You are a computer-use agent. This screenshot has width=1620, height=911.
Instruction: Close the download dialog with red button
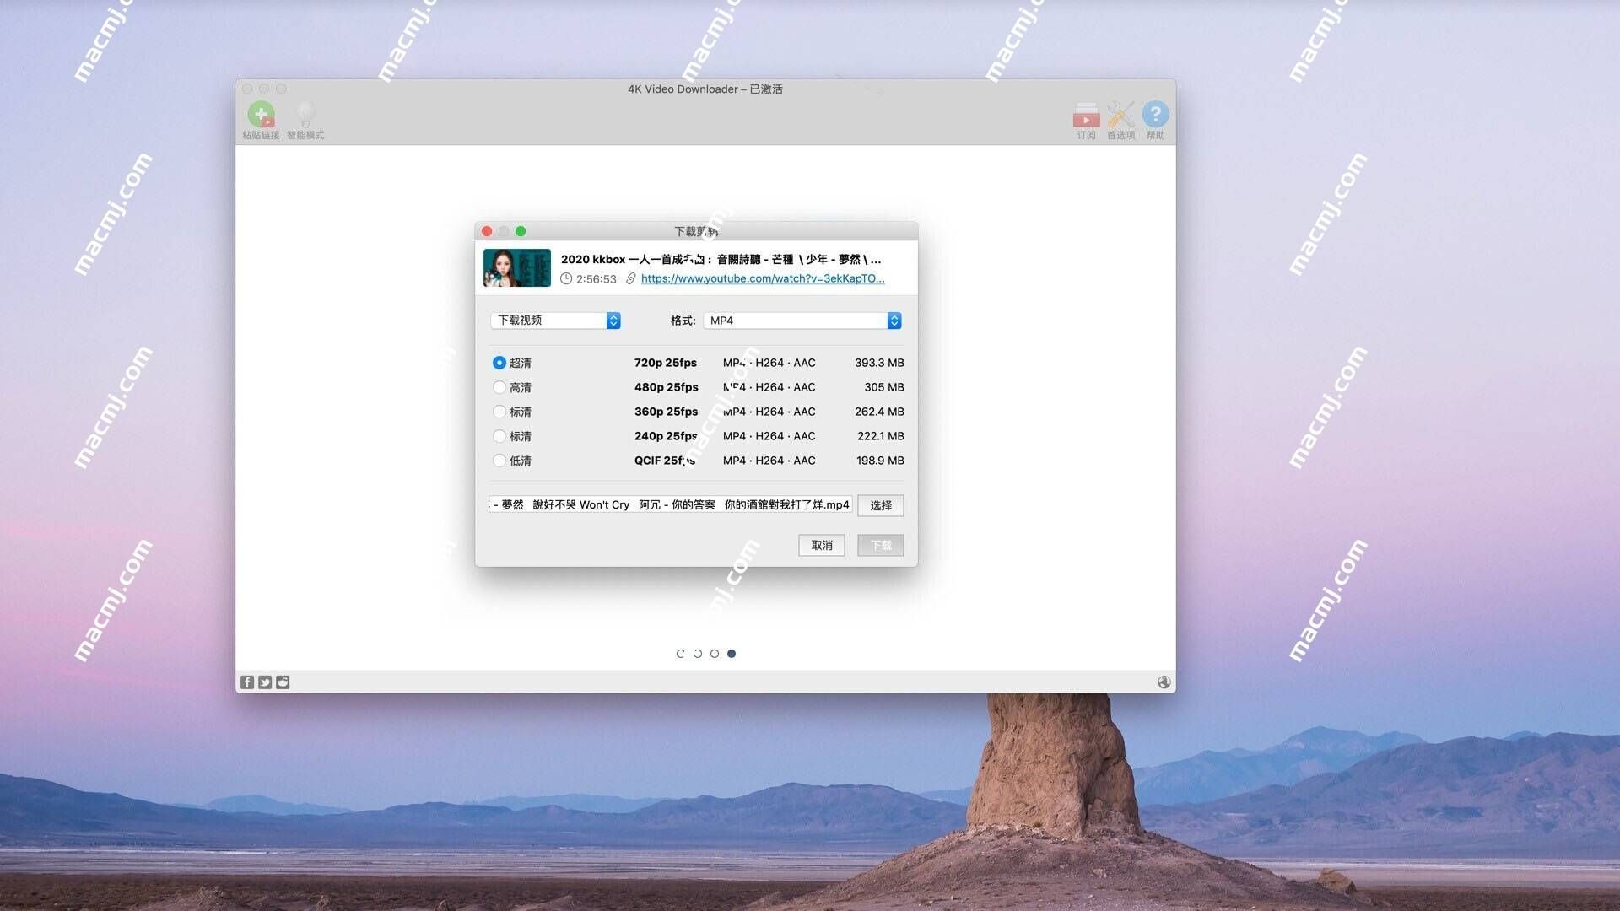click(x=487, y=231)
